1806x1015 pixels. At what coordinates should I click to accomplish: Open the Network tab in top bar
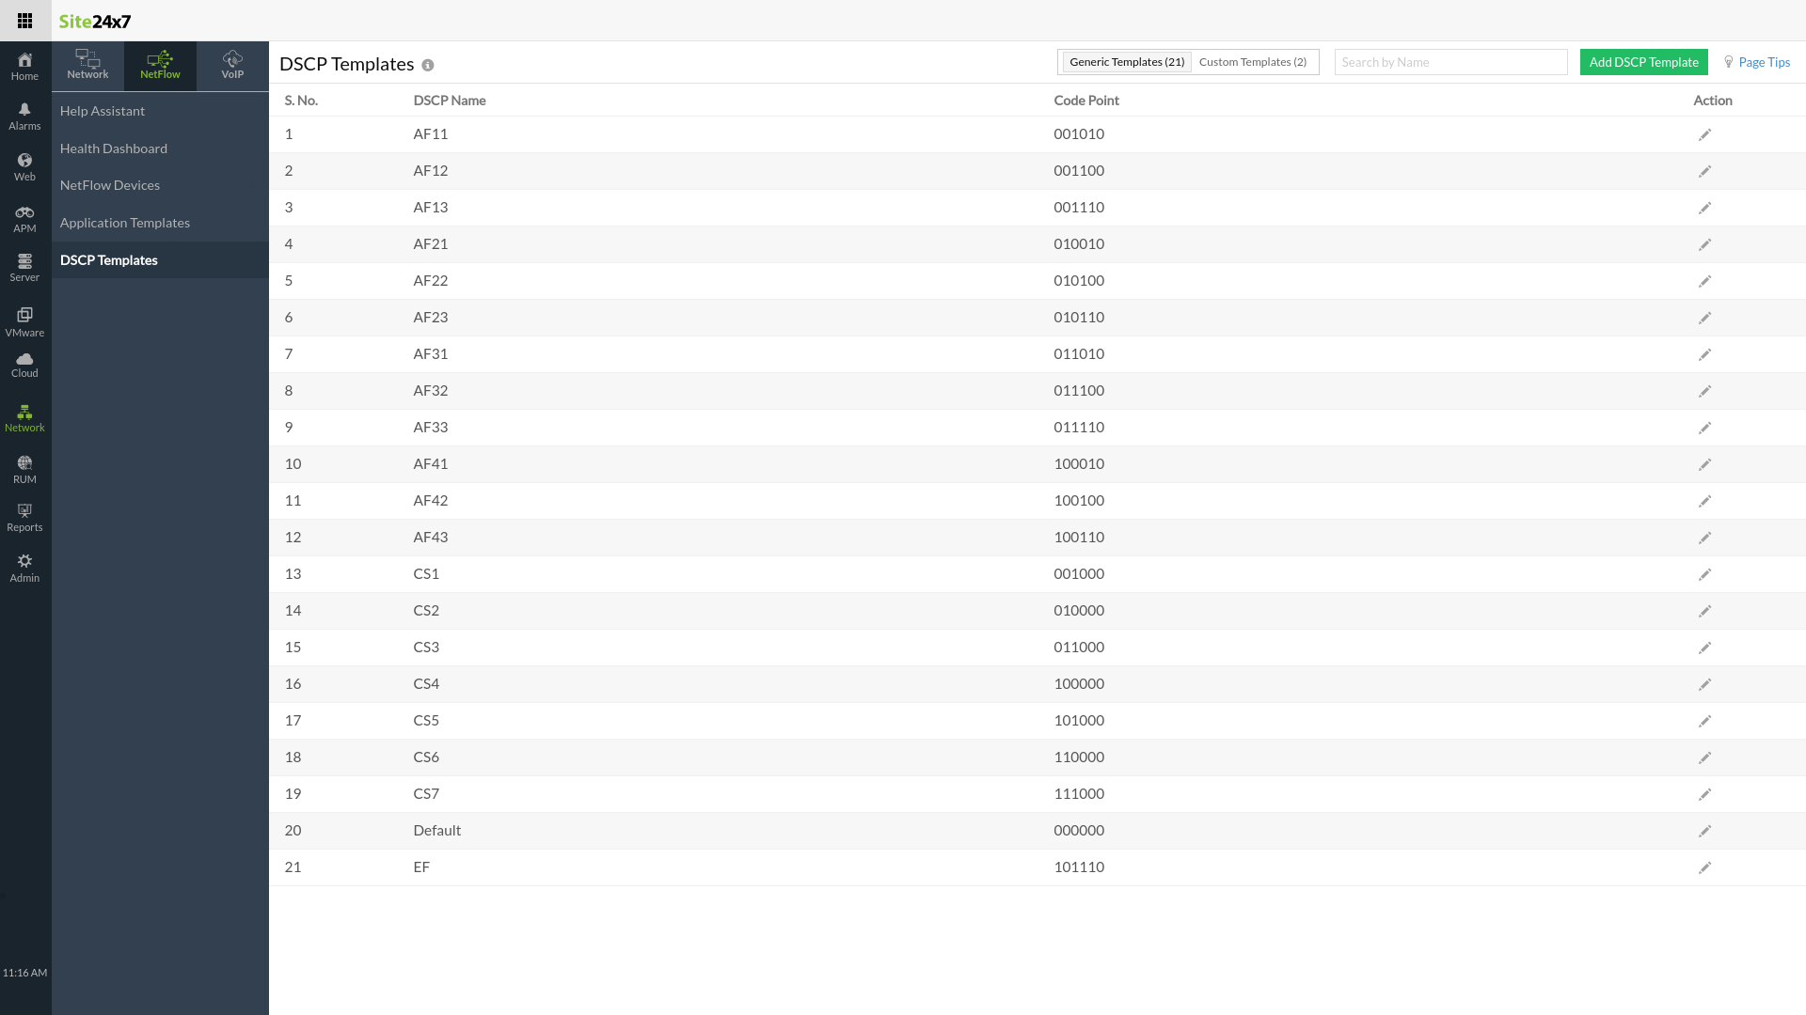[x=87, y=65]
